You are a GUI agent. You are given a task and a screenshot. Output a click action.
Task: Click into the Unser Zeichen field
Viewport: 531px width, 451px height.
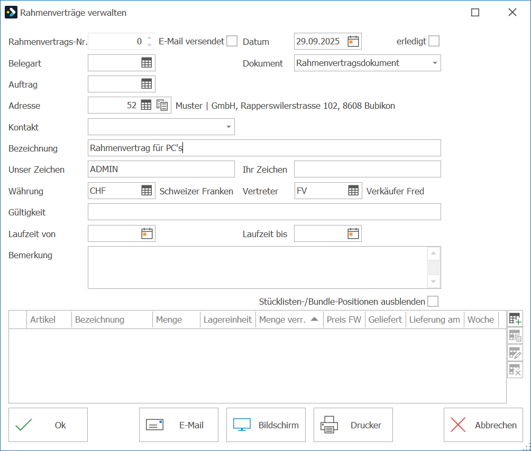(161, 169)
